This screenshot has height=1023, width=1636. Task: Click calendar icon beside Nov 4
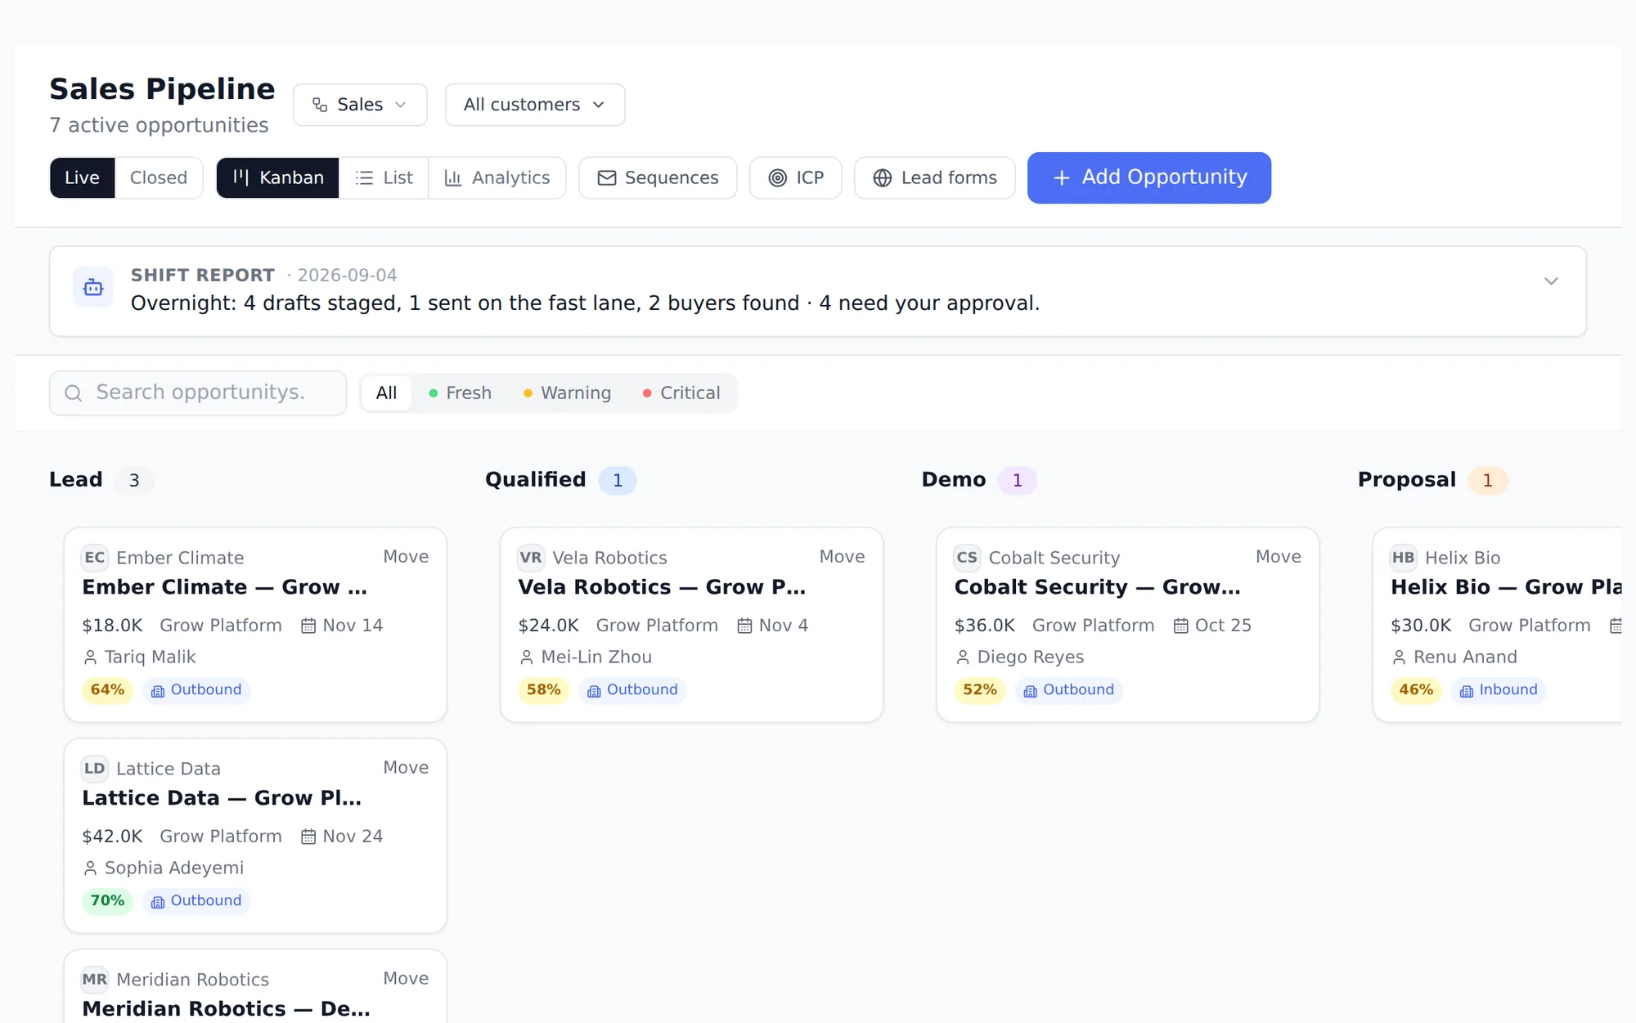pos(744,626)
